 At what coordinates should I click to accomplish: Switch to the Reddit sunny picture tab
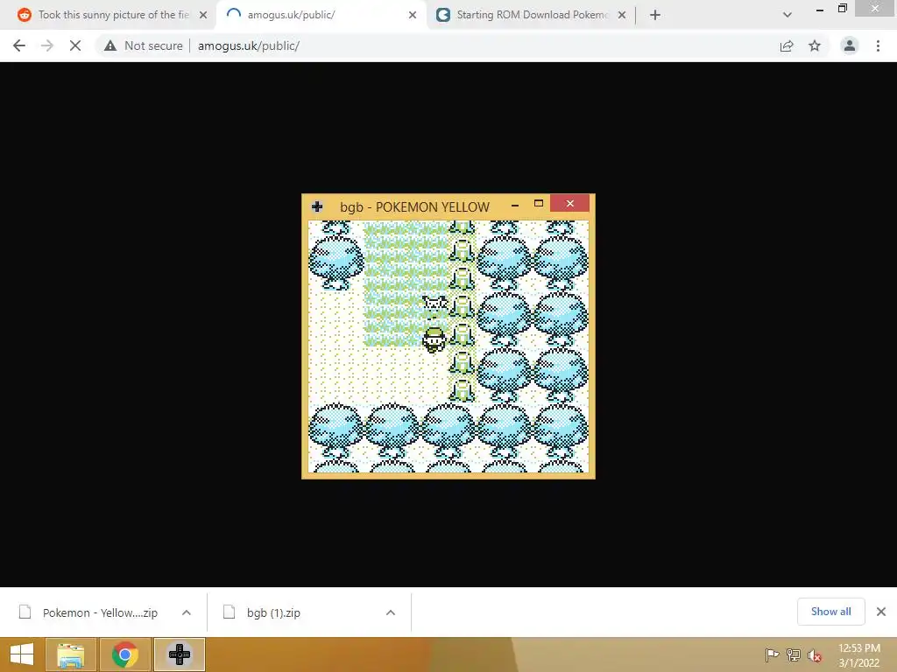tap(108, 15)
